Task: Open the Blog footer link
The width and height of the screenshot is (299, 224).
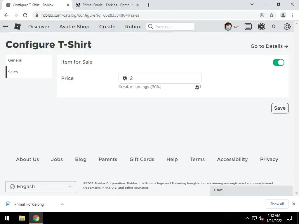Action: (x=81, y=160)
